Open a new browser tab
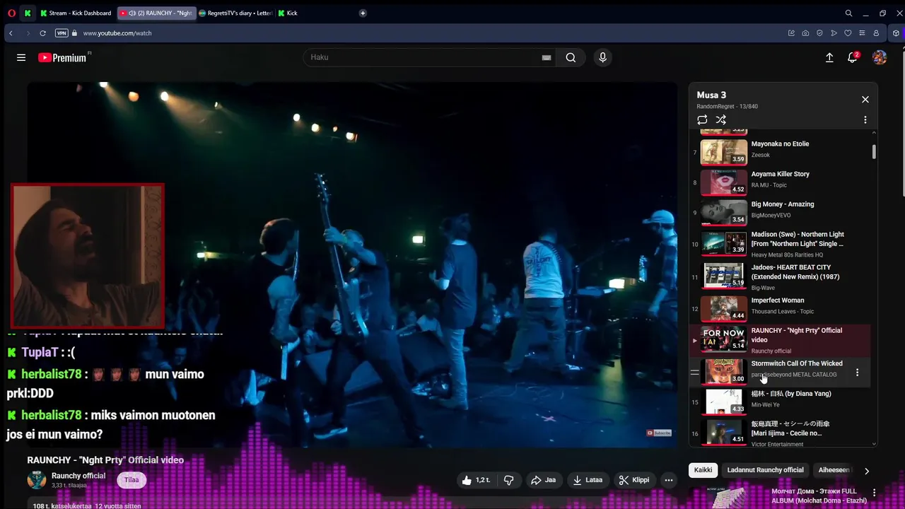 (363, 13)
